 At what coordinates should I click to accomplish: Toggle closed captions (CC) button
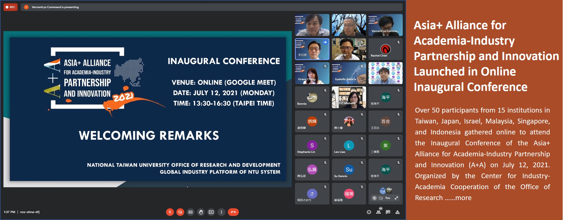click(191, 212)
